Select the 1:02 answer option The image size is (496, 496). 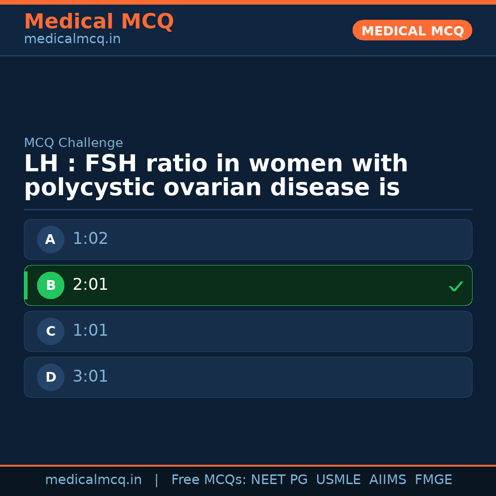[x=248, y=239]
